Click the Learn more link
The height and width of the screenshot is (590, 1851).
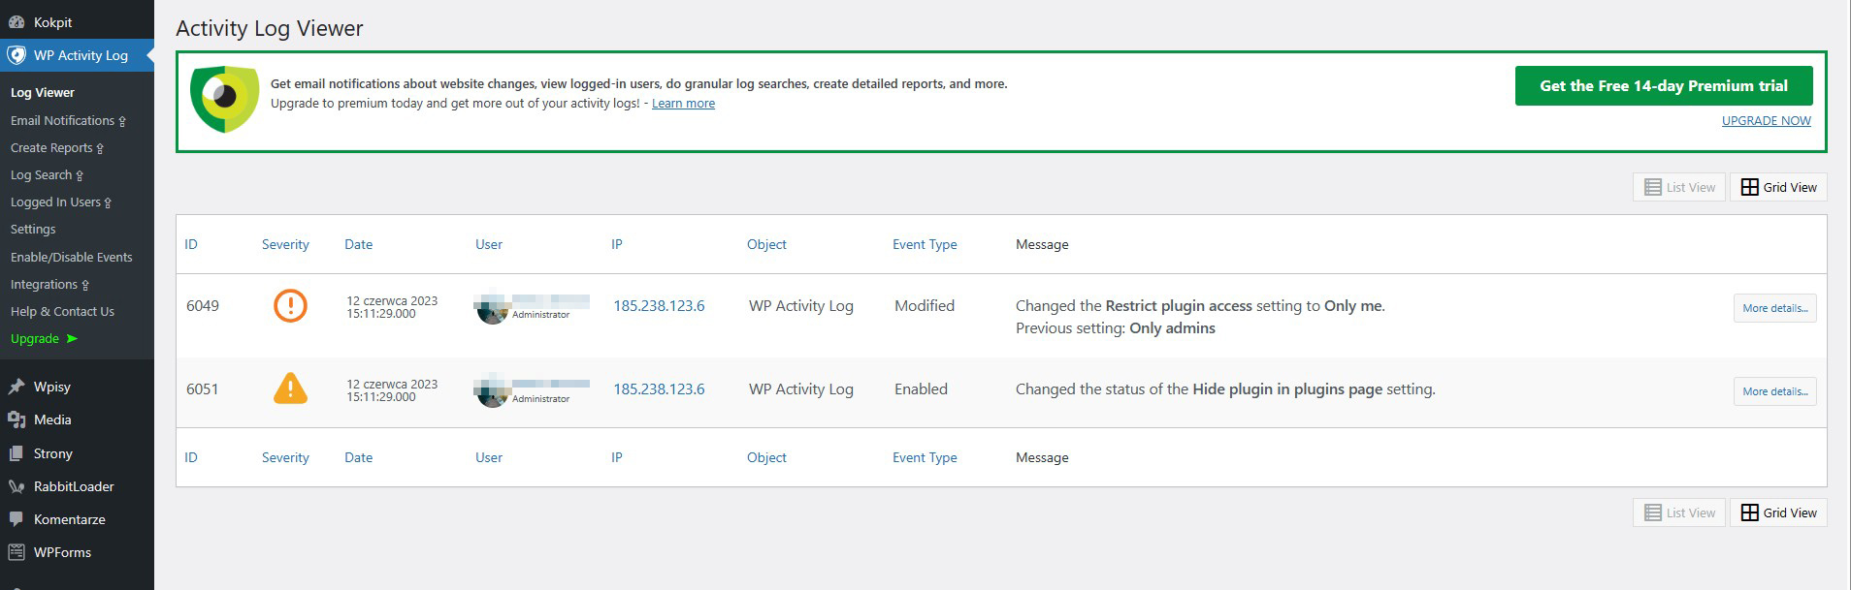(x=683, y=104)
